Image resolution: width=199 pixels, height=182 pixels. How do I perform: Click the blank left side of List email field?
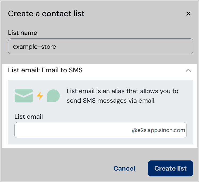[51, 130]
